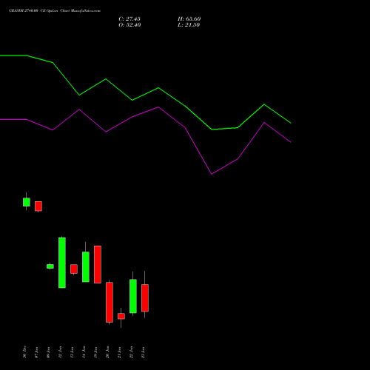
Task: Click the high value H: 65.60
Action: coord(189,19)
